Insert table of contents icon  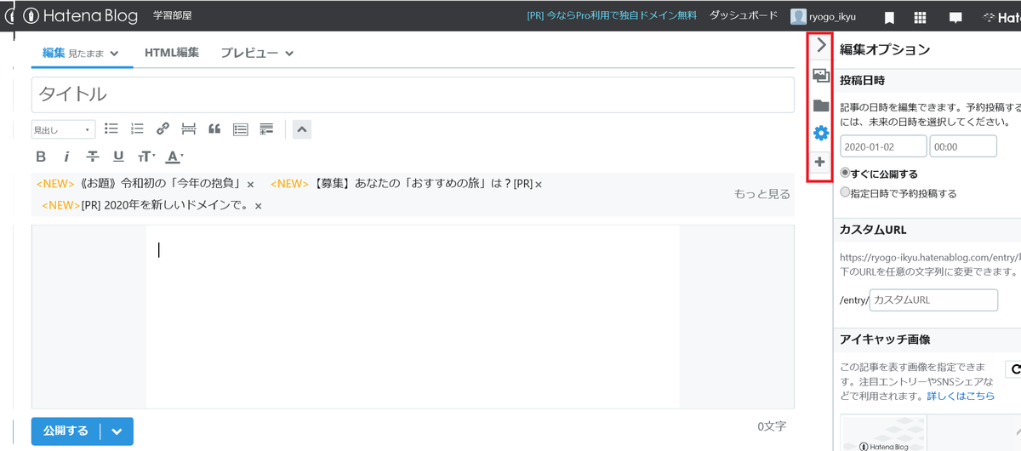click(240, 129)
